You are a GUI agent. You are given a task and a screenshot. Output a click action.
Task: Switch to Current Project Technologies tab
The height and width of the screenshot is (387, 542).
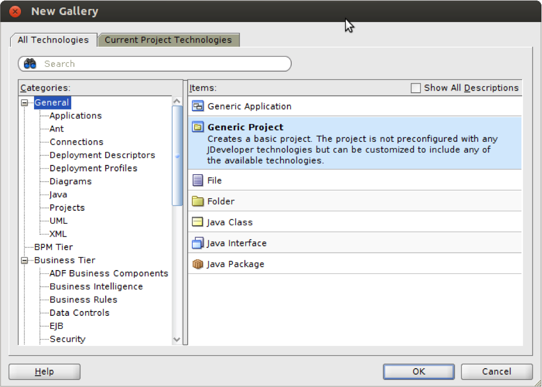tap(168, 40)
